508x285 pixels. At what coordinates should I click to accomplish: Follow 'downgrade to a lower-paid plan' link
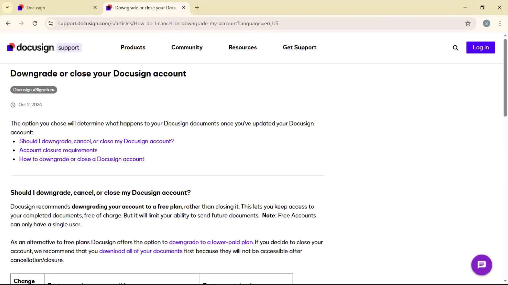click(211, 242)
